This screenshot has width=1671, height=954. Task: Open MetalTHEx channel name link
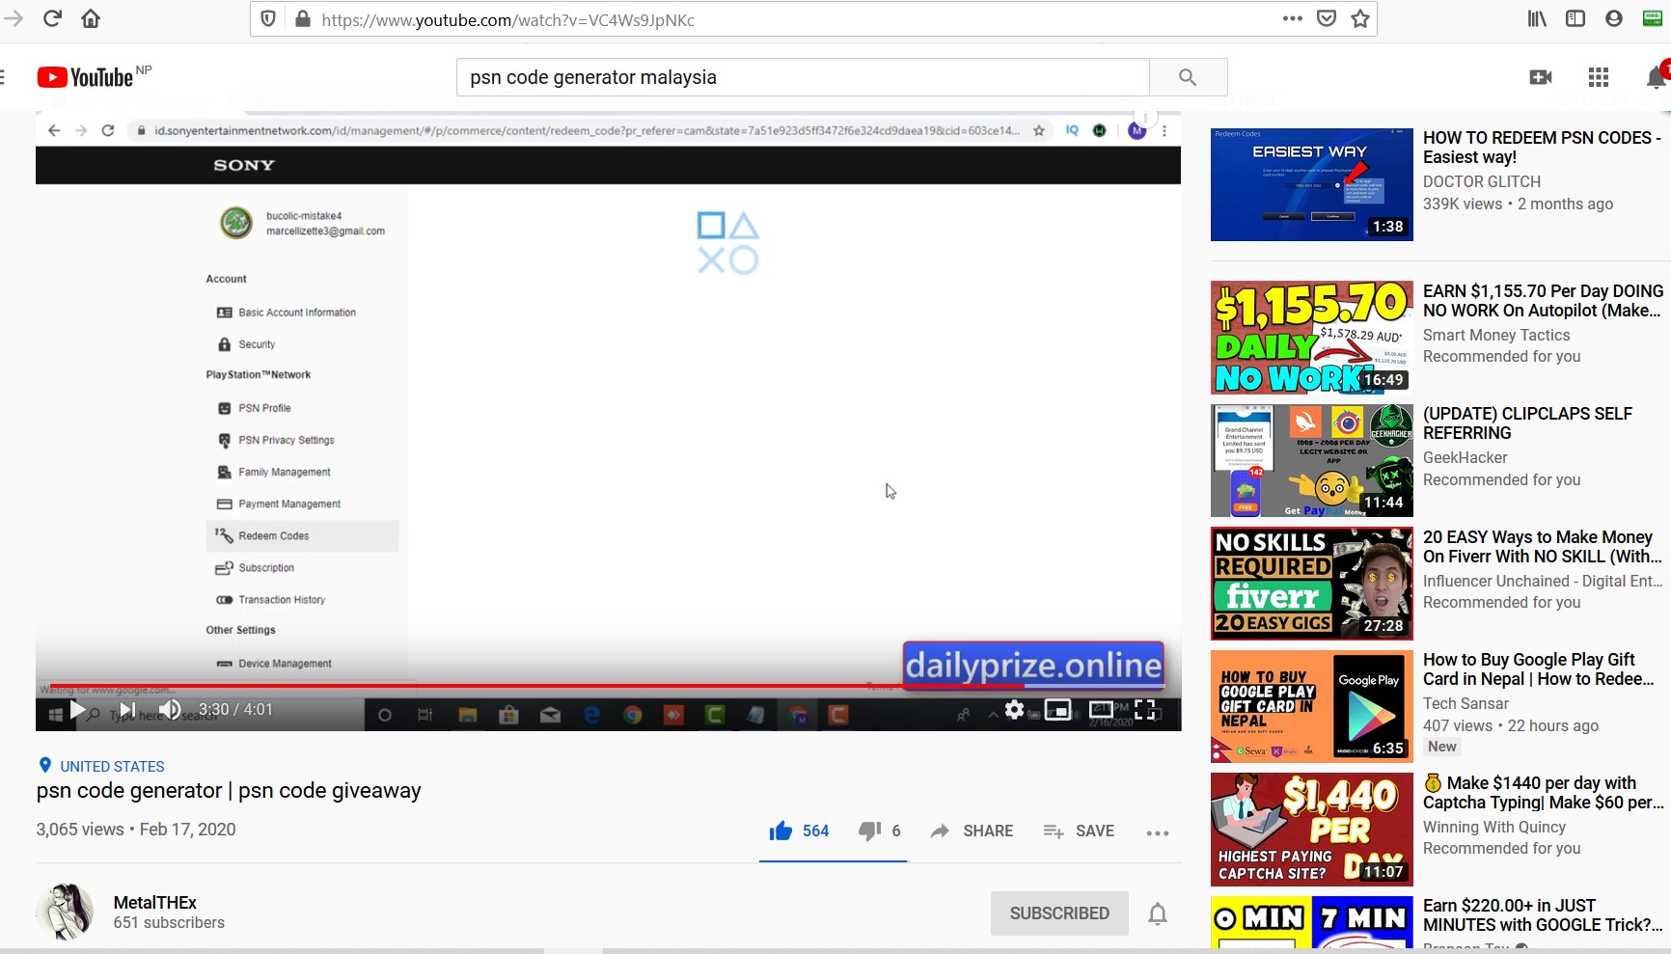click(x=155, y=903)
